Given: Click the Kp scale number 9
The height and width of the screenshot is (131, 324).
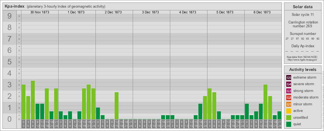Looking at the screenshot, I should 9,16.
